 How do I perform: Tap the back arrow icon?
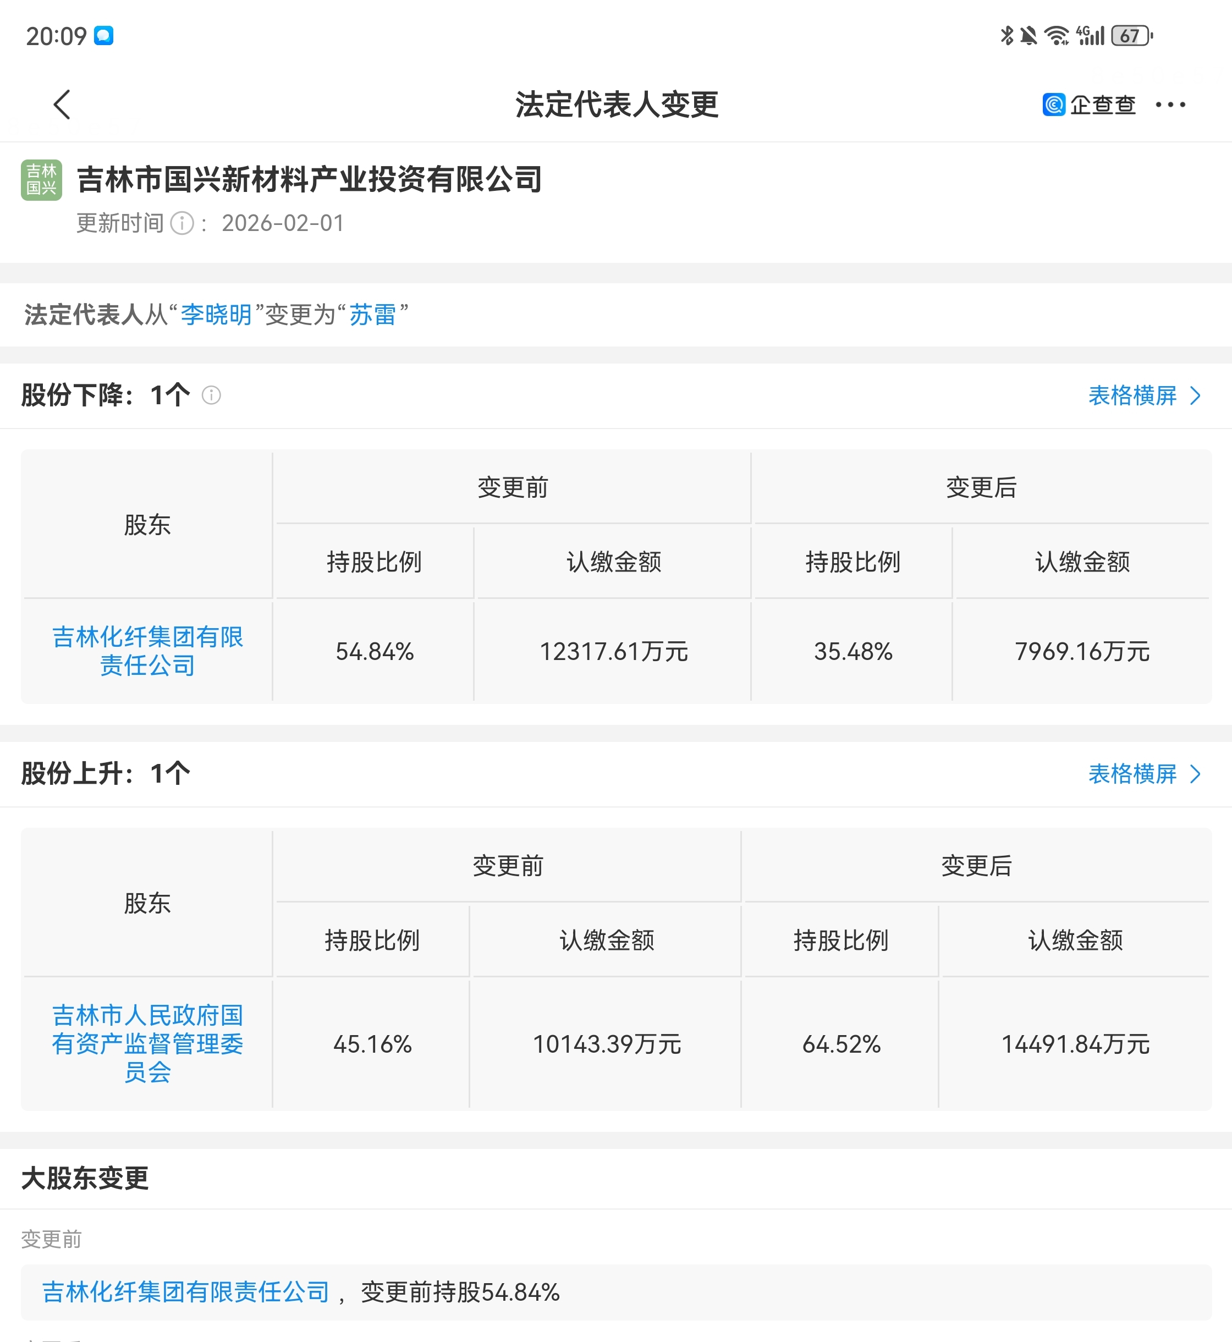tap(62, 105)
